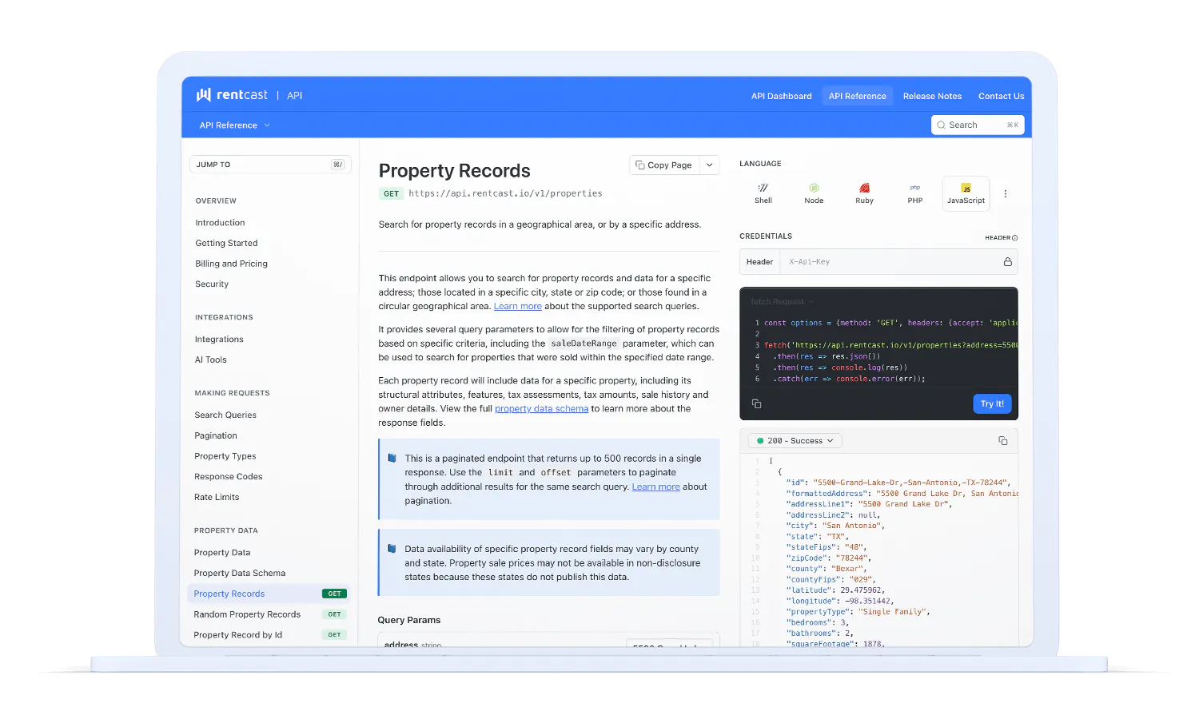Follow the Learn more link about pagination
Viewport: 1199px width, 719px height.
coord(655,487)
